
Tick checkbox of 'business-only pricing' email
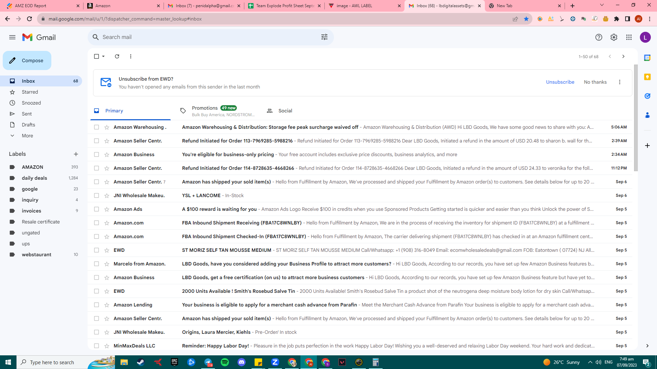tap(96, 154)
